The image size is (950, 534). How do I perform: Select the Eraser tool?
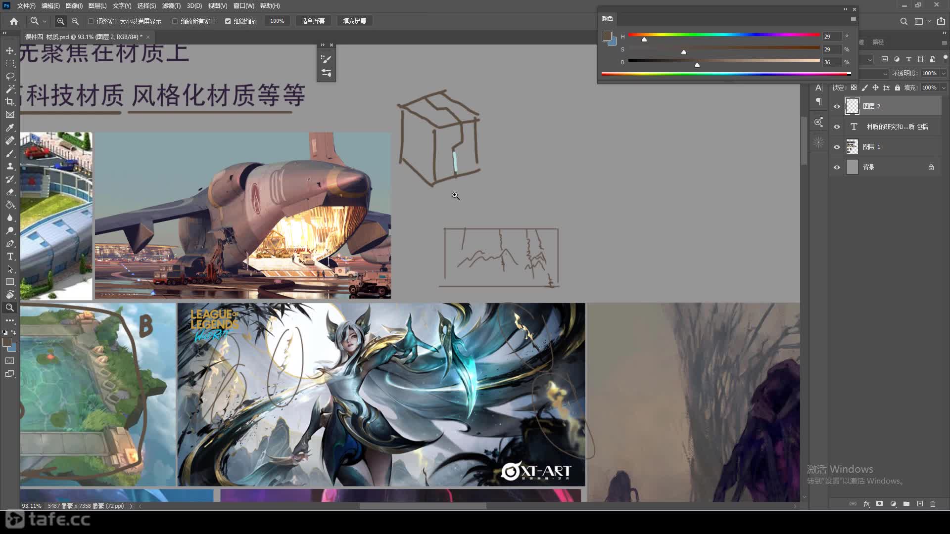(10, 192)
